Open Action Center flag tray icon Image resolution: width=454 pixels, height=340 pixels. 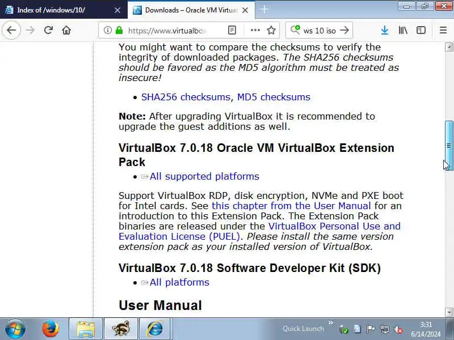[x=371, y=329]
